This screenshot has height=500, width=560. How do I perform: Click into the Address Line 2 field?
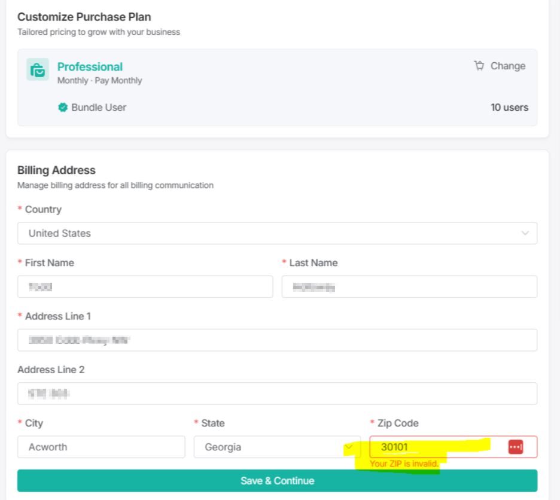pyautogui.click(x=277, y=394)
